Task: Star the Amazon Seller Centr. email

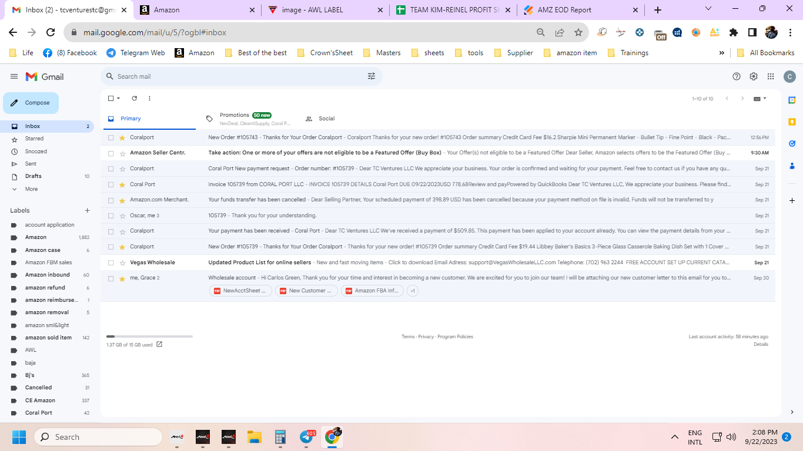Action: [x=122, y=153]
